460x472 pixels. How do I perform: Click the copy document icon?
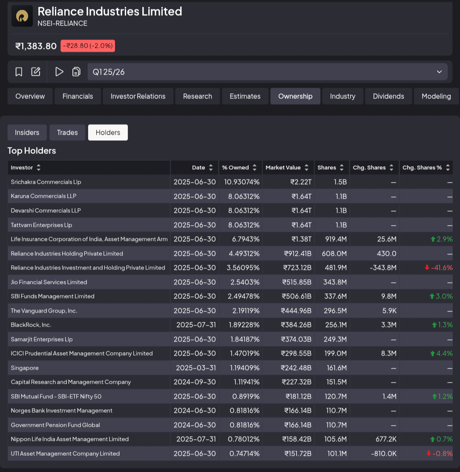(x=76, y=72)
